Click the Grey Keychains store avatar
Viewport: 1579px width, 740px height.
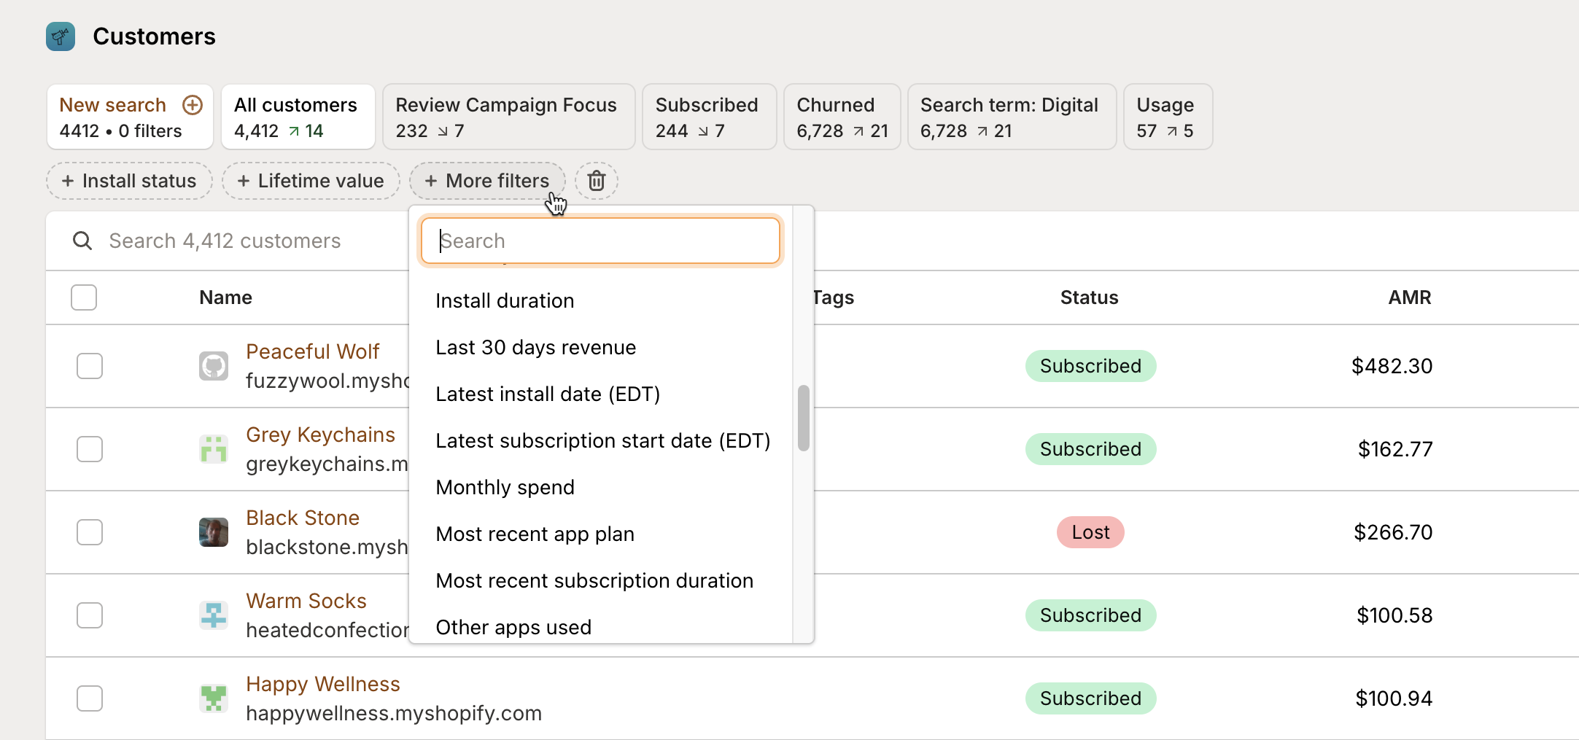213,449
